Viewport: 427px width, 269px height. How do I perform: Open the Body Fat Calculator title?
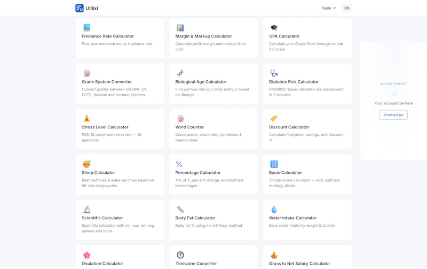coord(195,218)
